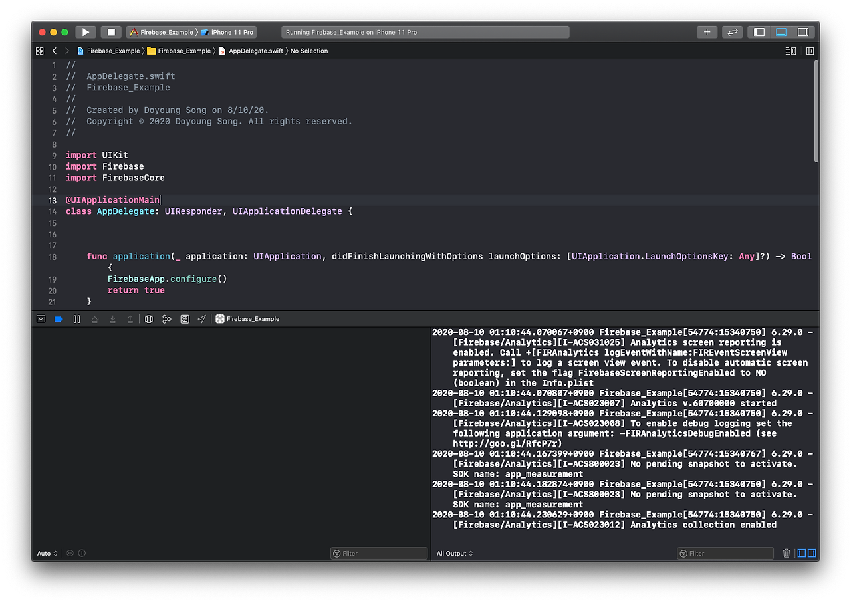Select Firebase_Example process in debug bar
Screen dimensions: 851x603
tap(248, 319)
